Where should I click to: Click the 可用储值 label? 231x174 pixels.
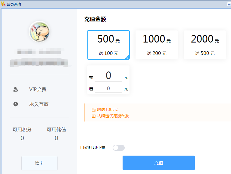(x=56, y=129)
